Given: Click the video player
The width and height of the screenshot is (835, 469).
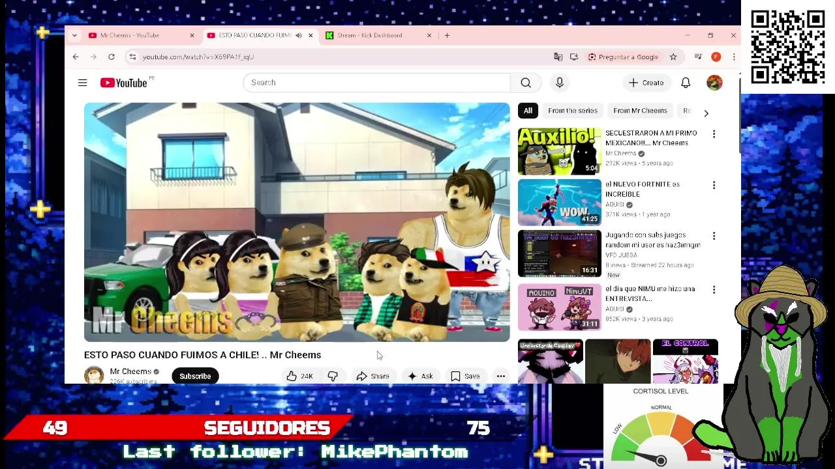Looking at the screenshot, I should click(x=297, y=222).
